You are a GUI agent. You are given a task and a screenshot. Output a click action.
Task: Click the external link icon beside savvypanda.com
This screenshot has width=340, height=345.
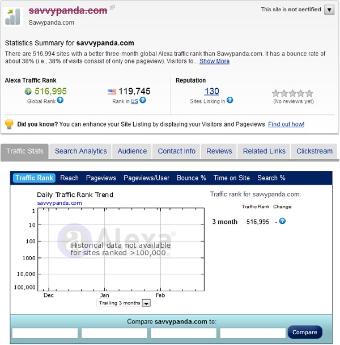pos(112,8)
